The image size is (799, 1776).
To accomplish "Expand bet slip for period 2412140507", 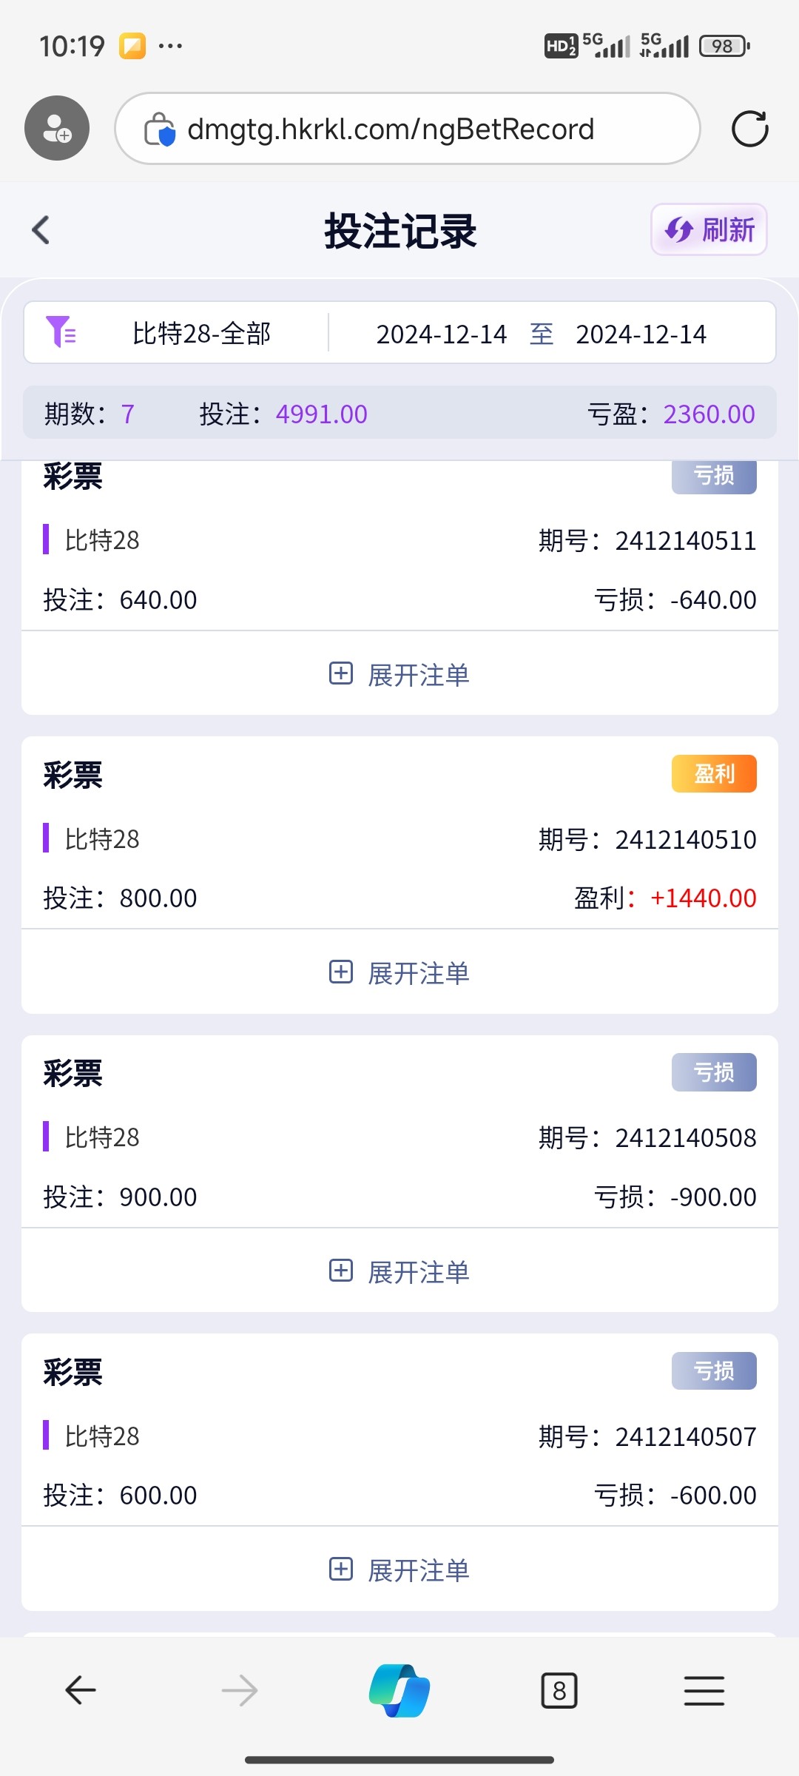I will click(399, 1570).
